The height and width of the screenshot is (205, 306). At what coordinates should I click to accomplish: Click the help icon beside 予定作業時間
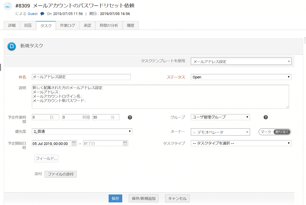[x=130, y=117]
